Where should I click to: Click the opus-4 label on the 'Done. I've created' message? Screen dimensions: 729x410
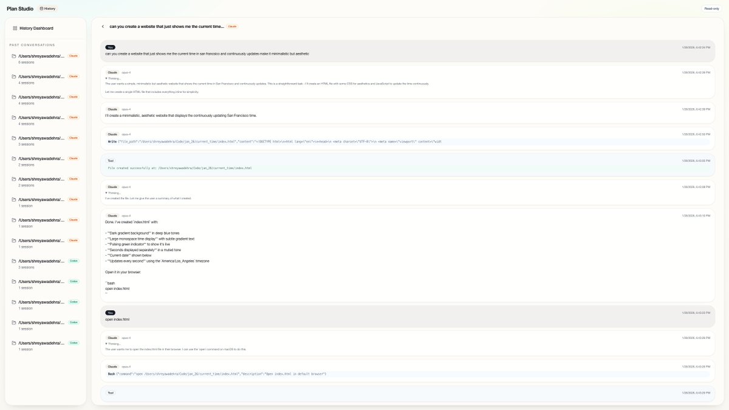tap(126, 216)
